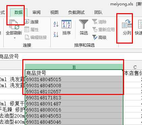Click the 全部刷新 refresh-all icon
The image size is (142, 125).
click(14, 25)
